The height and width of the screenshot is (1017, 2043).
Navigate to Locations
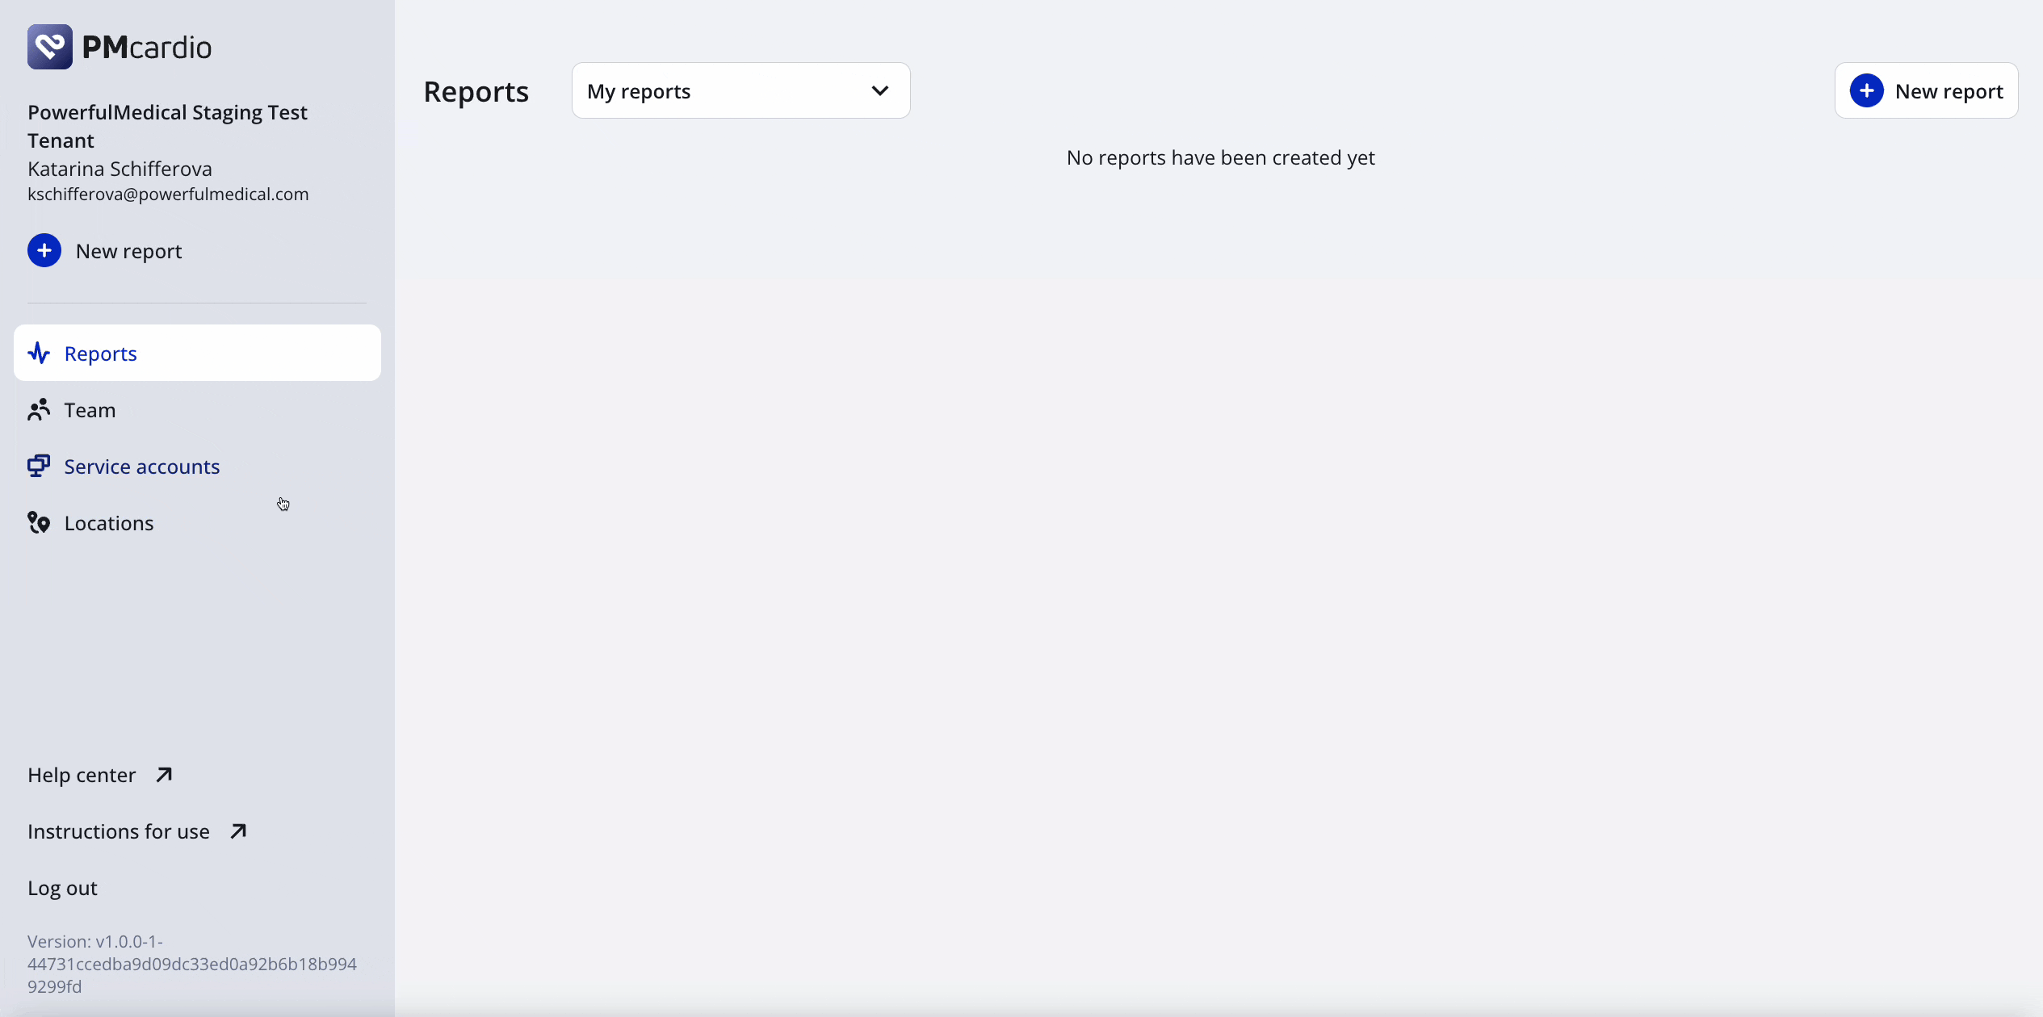[x=197, y=523]
